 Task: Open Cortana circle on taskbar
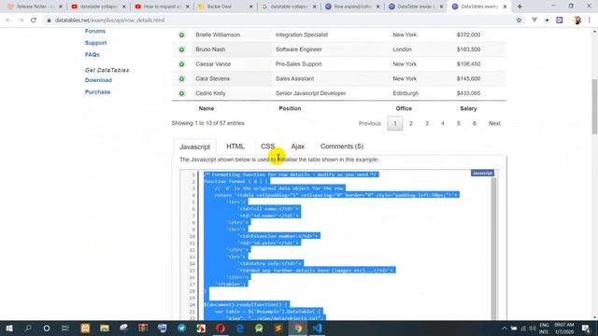47,329
